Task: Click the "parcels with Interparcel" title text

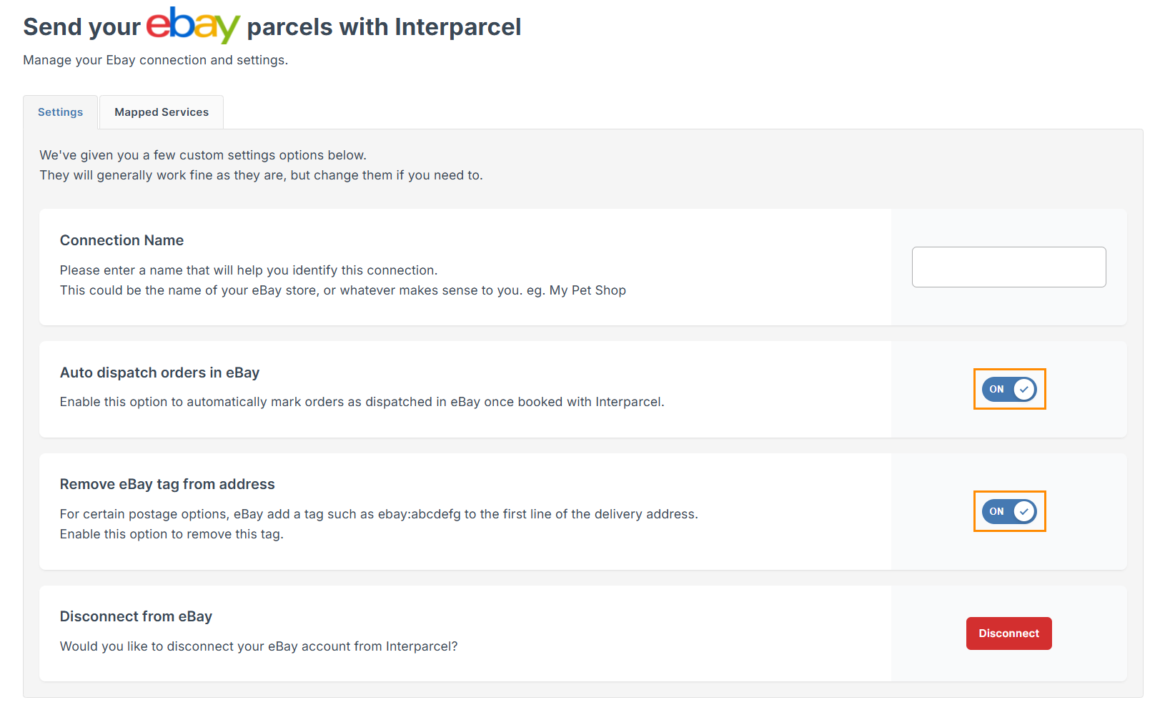Action: pos(384,27)
